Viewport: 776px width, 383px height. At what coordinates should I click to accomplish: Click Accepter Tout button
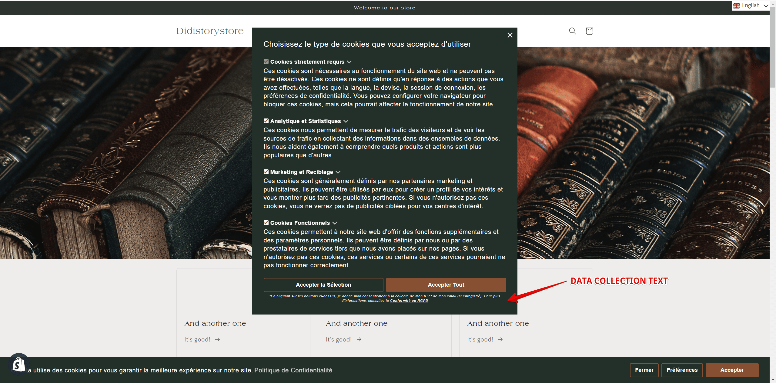pyautogui.click(x=446, y=285)
